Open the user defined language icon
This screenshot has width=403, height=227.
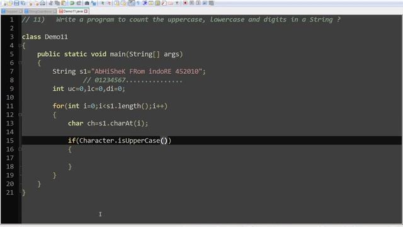pos(151,3)
